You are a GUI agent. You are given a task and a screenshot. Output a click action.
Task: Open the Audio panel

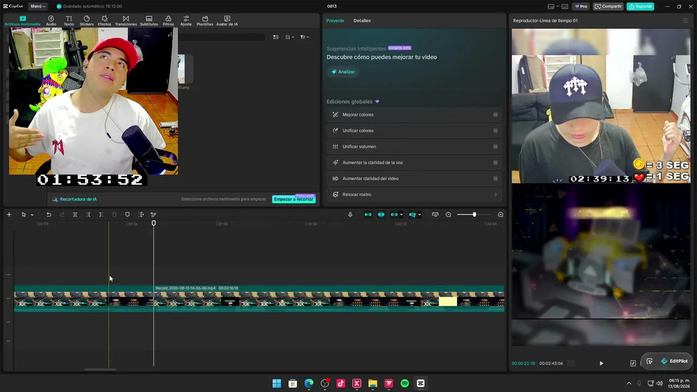coord(51,21)
